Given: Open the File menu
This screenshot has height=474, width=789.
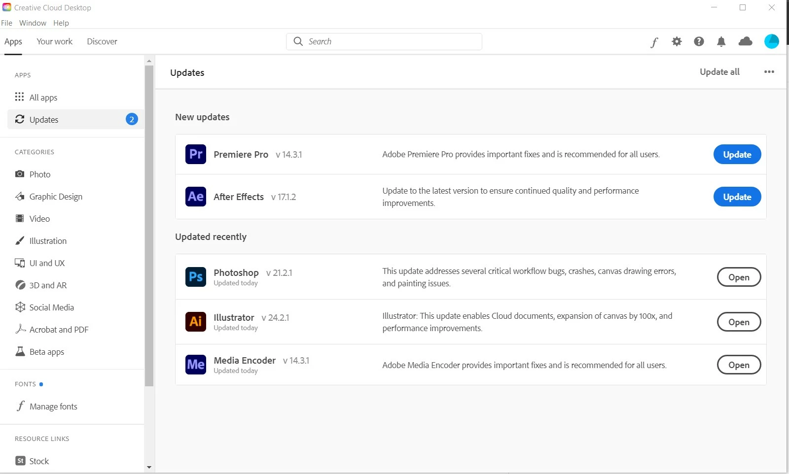Looking at the screenshot, I should click(6, 23).
